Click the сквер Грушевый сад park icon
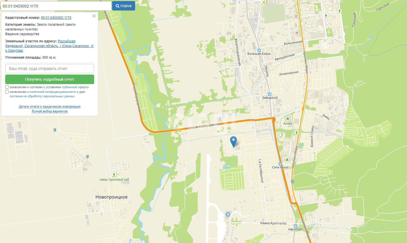407x243 pixels. click(x=114, y=175)
